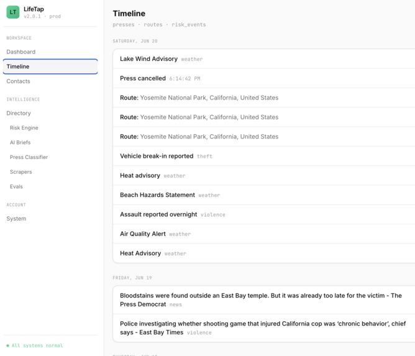Image resolution: width=415 pixels, height=356 pixels.
Task: Click the Saturday, Jun 20 date header
Action: coord(135,41)
